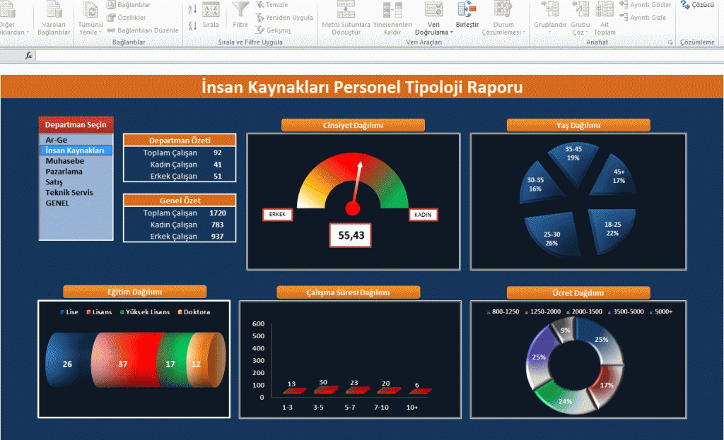The image size is (724, 440).
Task: Click Bağlantıları Düzenle
Action: click(143, 30)
